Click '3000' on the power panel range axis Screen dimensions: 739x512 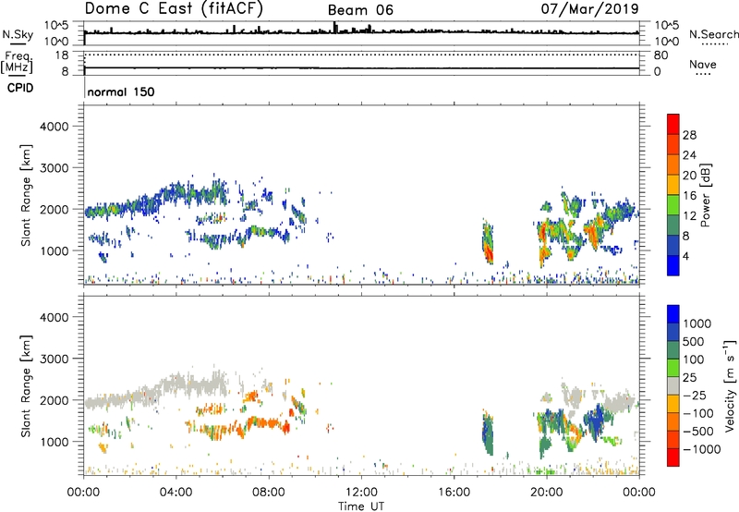(55, 168)
